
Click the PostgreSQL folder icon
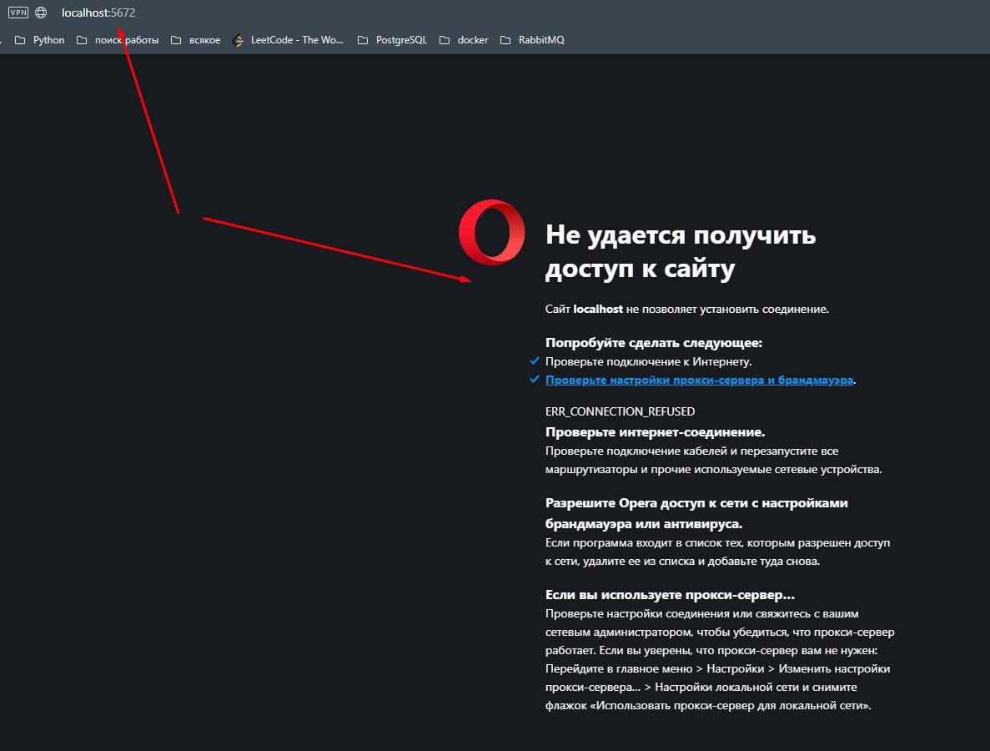(x=363, y=40)
